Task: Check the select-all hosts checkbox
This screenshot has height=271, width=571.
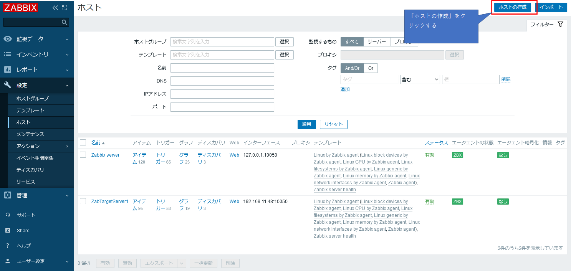Action: 83,142
